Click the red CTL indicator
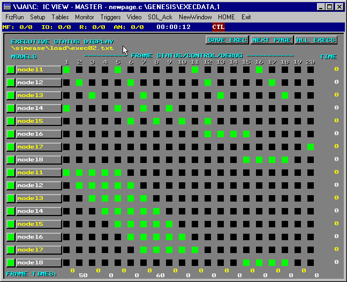 (x=218, y=27)
